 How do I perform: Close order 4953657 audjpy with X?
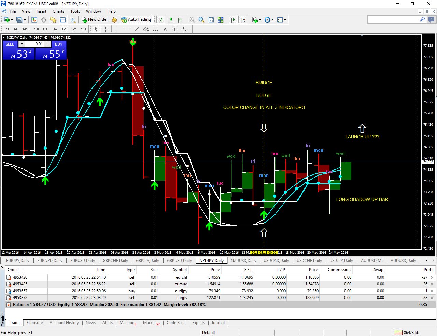(432, 291)
